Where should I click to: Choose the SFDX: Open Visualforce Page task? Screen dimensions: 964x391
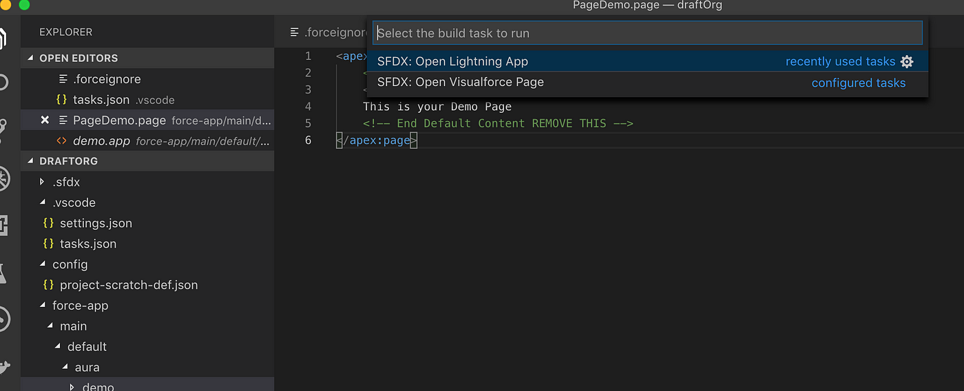click(x=647, y=82)
